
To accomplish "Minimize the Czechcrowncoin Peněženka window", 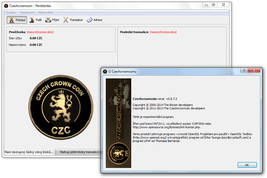I will (206, 5).
